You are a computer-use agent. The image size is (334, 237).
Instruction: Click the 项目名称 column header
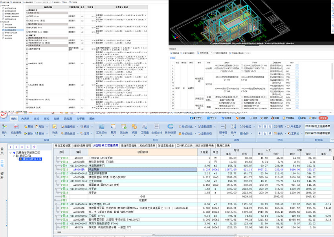tap(143, 152)
